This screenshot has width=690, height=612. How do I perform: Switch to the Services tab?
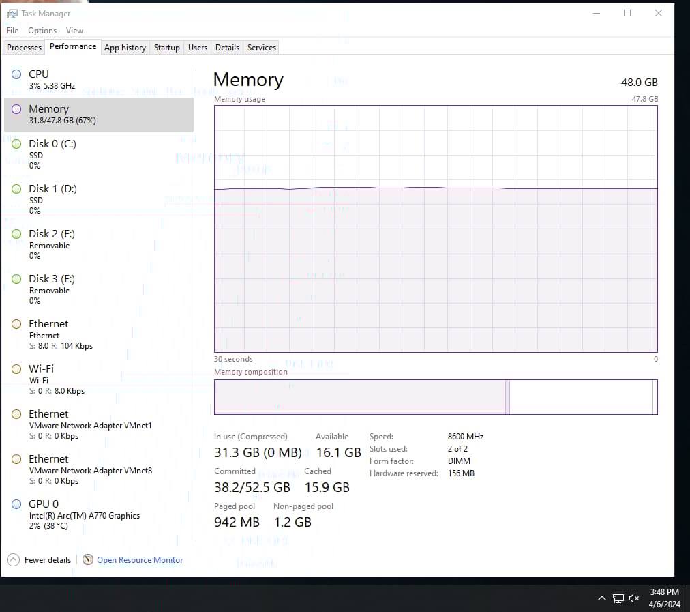point(261,47)
